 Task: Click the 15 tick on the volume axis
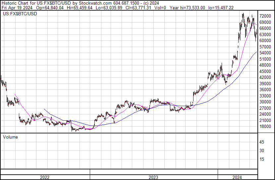262,159
